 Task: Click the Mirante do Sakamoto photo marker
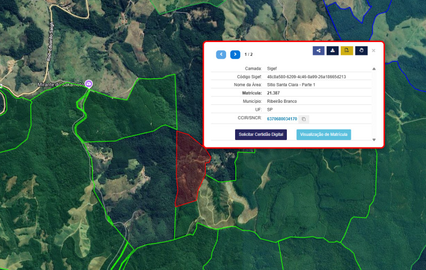click(x=89, y=84)
